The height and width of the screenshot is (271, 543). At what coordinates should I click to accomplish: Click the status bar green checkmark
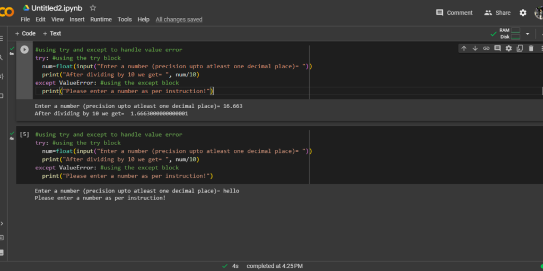point(225,266)
